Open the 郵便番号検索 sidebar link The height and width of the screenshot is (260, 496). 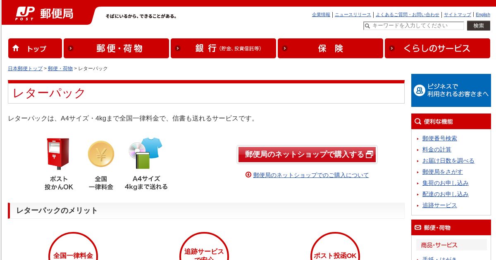click(440, 138)
